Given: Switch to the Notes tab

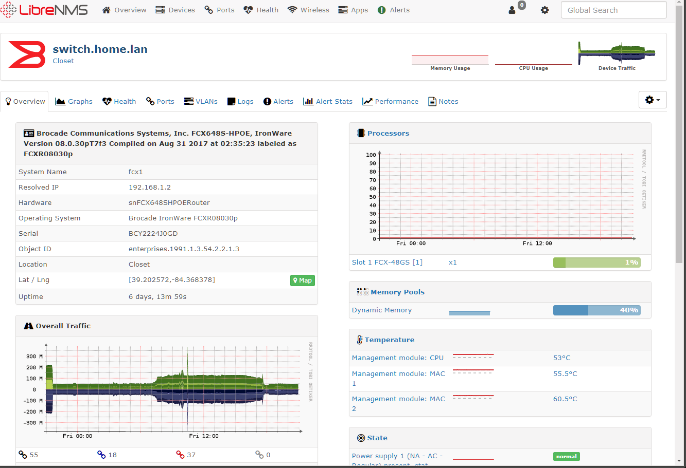Looking at the screenshot, I should coord(443,101).
